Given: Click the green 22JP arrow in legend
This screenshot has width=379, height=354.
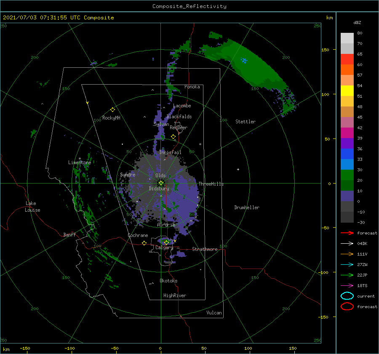Looking at the screenshot, I should (x=347, y=275).
